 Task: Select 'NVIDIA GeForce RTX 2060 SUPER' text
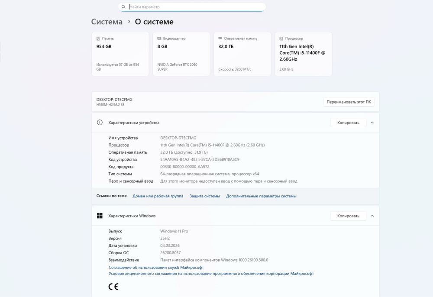[x=177, y=67]
